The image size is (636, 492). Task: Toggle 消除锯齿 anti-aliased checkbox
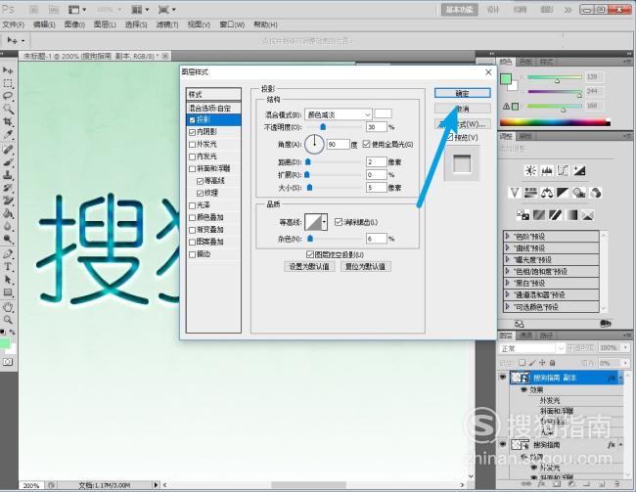[339, 222]
